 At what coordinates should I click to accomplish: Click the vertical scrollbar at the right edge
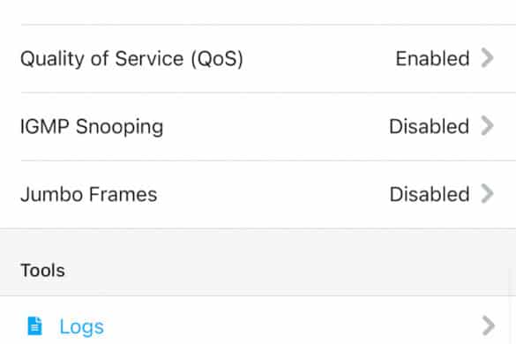[x=512, y=305]
